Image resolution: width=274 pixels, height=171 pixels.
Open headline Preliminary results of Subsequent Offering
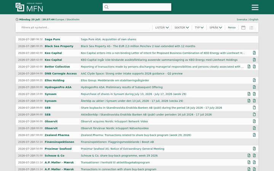tap(122, 87)
